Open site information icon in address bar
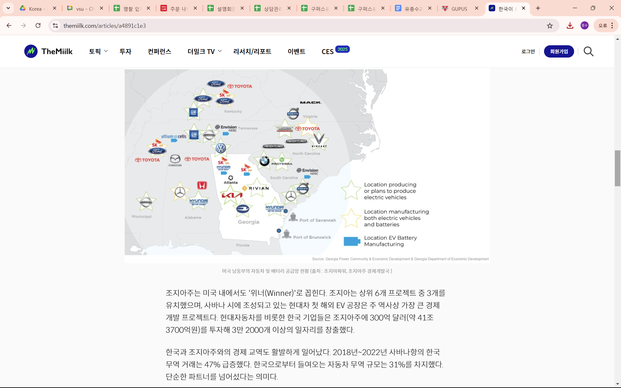This screenshot has height=388, width=621. point(55,26)
